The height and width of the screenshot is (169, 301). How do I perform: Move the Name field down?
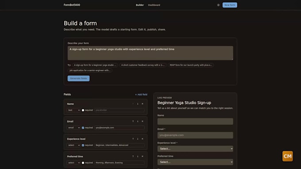pyautogui.click(x=138, y=104)
